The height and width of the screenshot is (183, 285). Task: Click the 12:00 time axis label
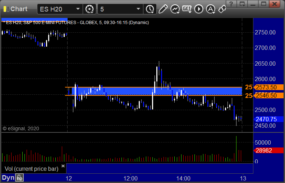point(130,178)
